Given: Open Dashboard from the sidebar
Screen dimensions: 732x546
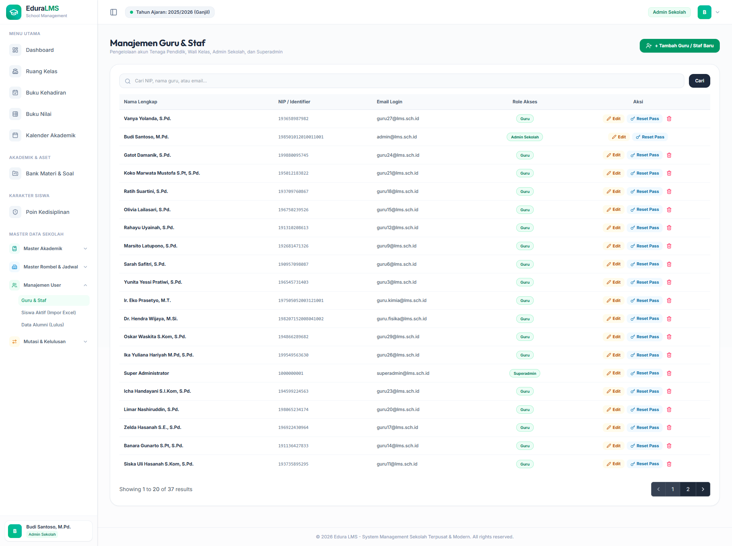Looking at the screenshot, I should (x=49, y=50).
